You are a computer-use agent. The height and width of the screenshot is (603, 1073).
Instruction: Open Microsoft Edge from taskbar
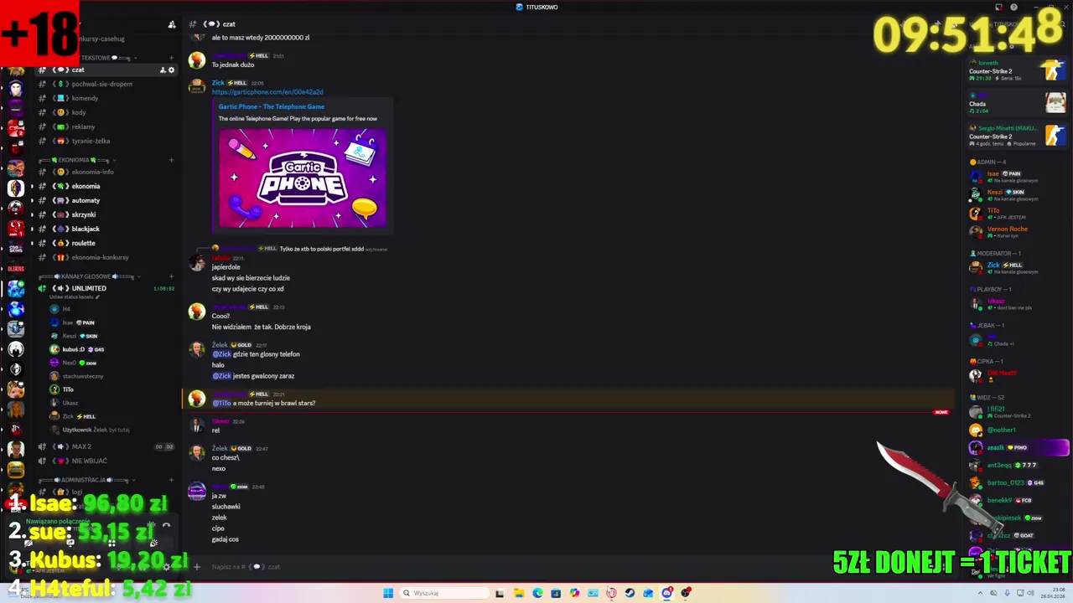(537, 593)
